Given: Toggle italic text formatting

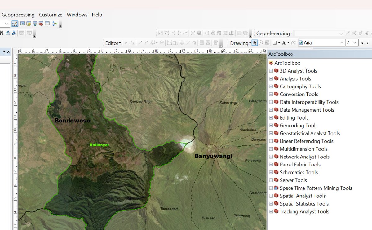Looking at the screenshot, I should point(368,43).
